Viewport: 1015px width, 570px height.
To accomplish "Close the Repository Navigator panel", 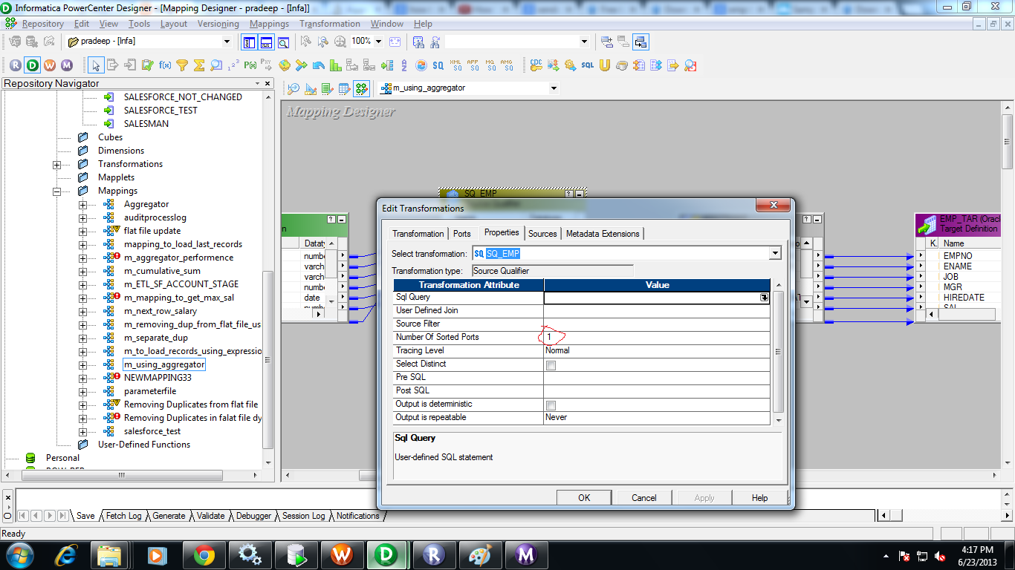I will pos(267,83).
